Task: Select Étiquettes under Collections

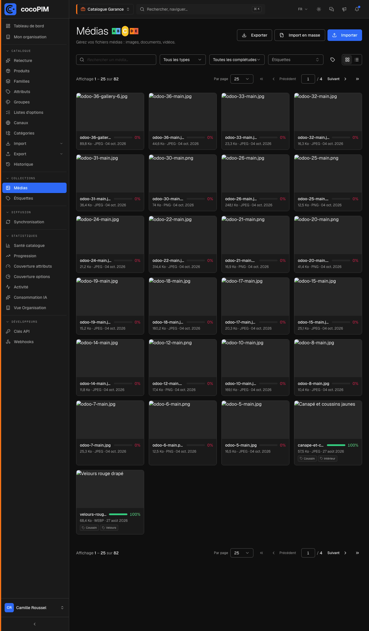Action: coord(34,198)
